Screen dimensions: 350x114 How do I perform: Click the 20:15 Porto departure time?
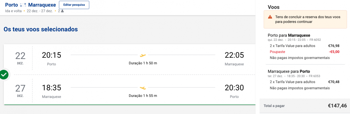point(52,55)
